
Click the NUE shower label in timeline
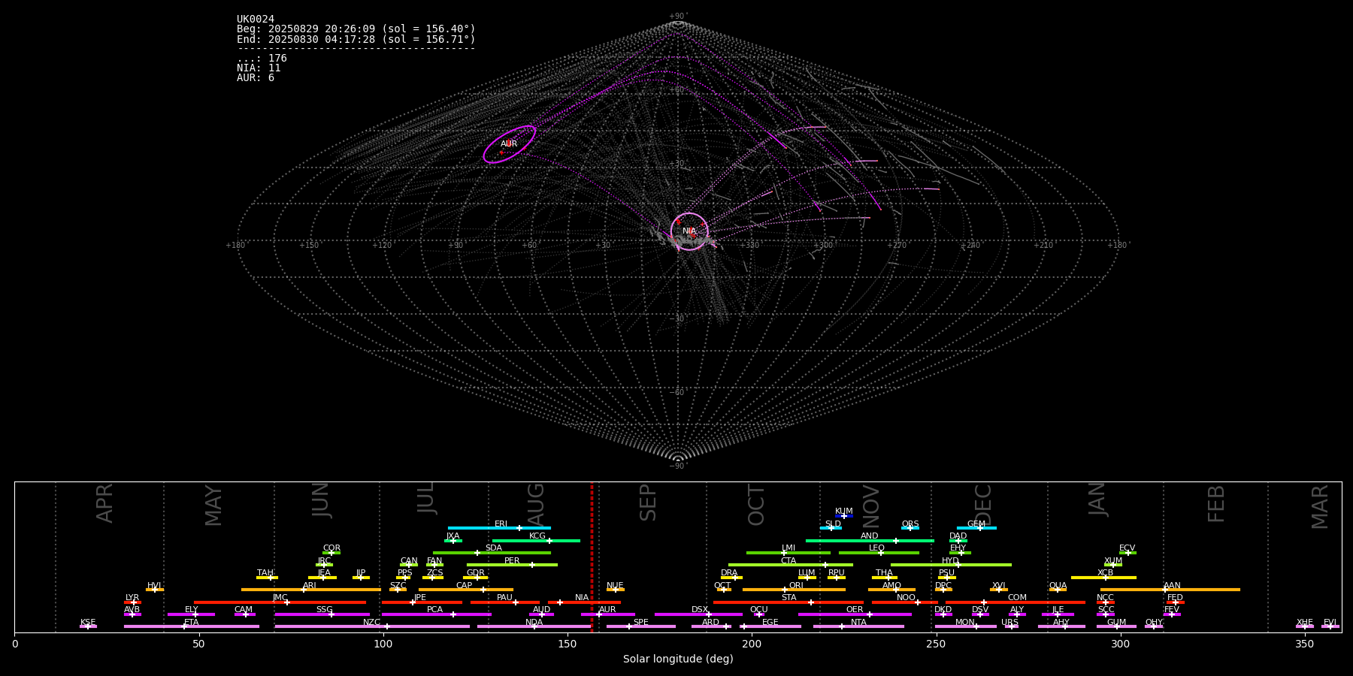615,585
